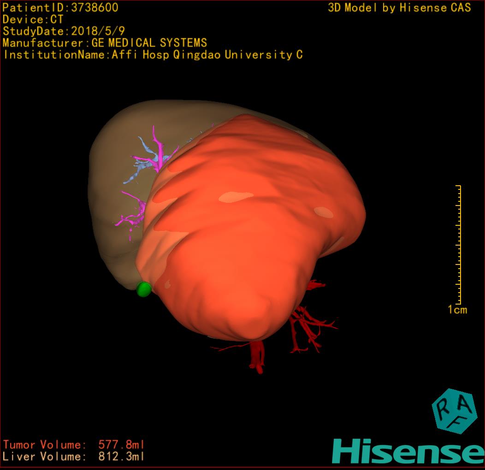Screen dimensions: 485x470
Task: Click the Manufacturer GE MEDICAL SYSTEMS text
Action: coord(105,43)
